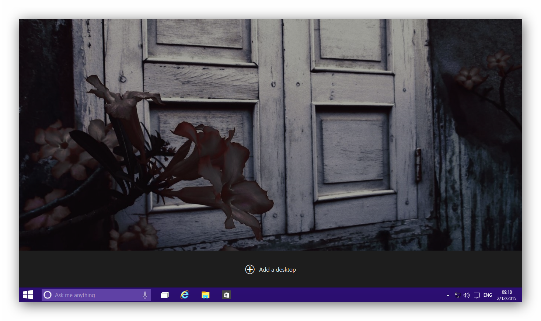Viewport: 541px width, 321px height.
Task: Launch Internet Explorer from the taskbar
Action: [x=185, y=295]
